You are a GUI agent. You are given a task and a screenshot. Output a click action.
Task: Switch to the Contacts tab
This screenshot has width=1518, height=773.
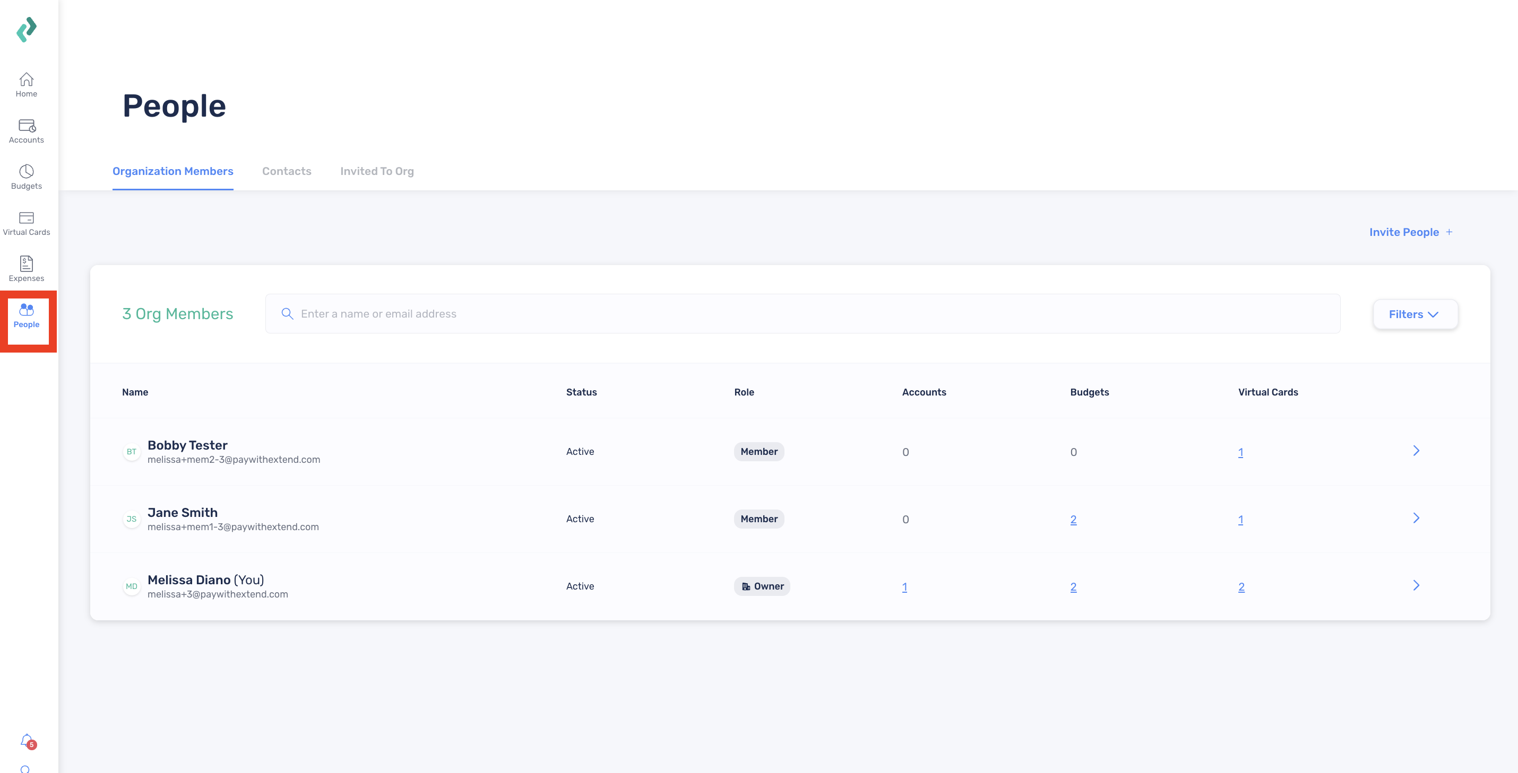click(287, 171)
